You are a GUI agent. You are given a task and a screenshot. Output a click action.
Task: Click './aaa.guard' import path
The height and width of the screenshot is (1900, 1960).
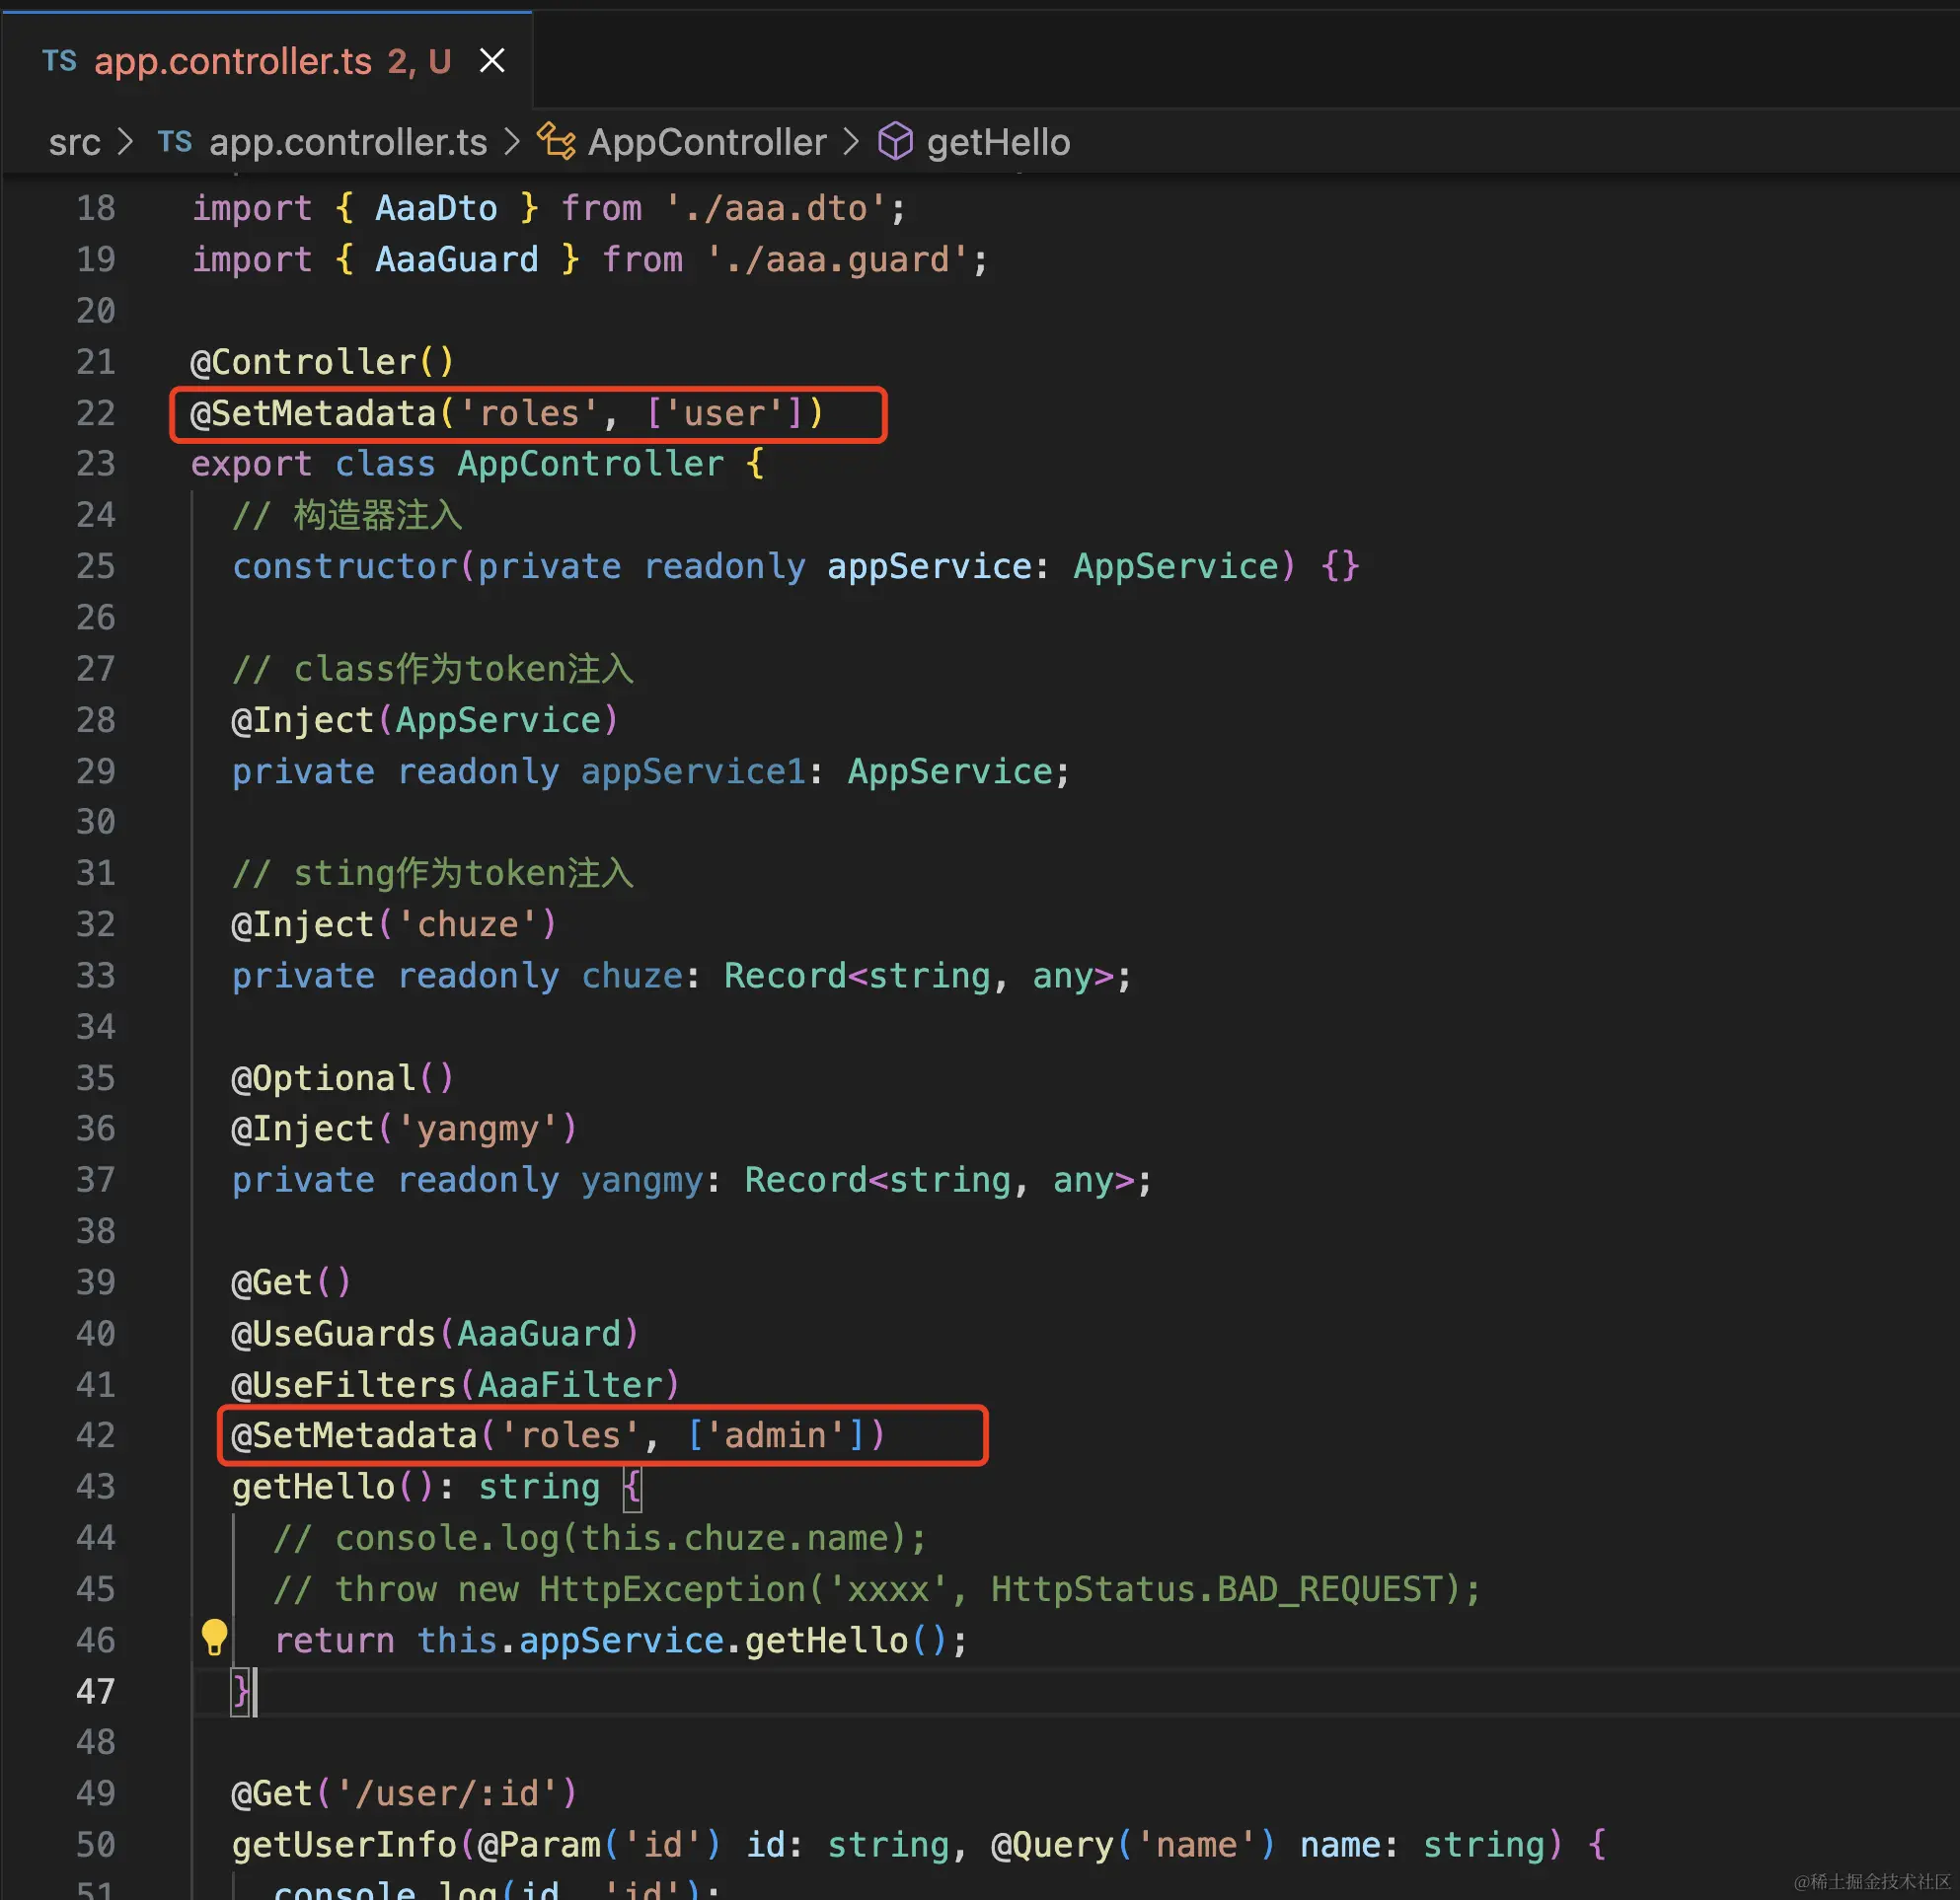(836, 259)
